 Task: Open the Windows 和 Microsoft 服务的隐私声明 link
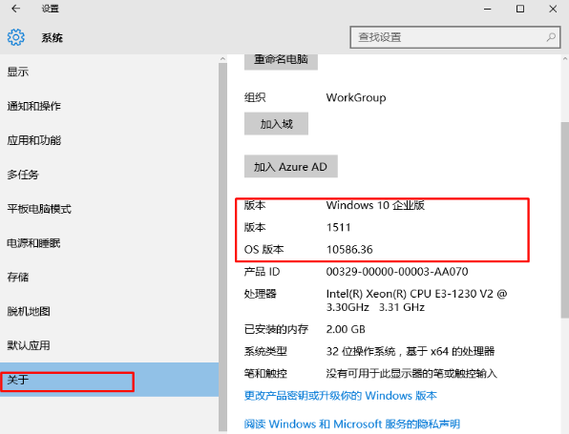click(352, 424)
